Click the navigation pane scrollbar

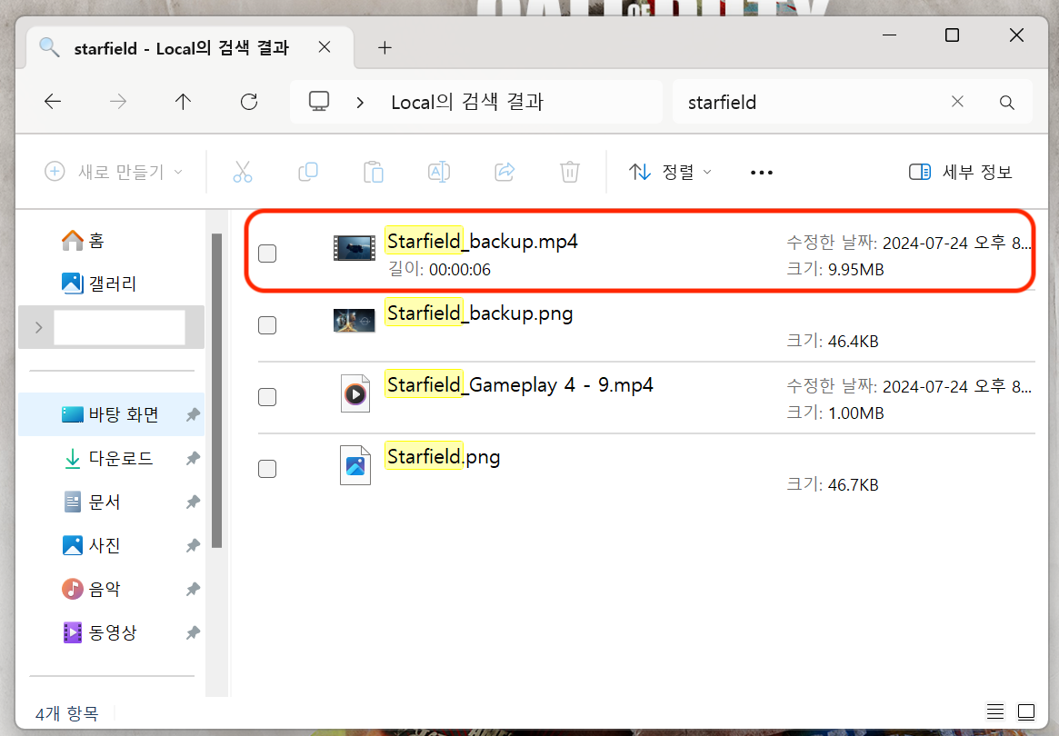[x=216, y=391]
